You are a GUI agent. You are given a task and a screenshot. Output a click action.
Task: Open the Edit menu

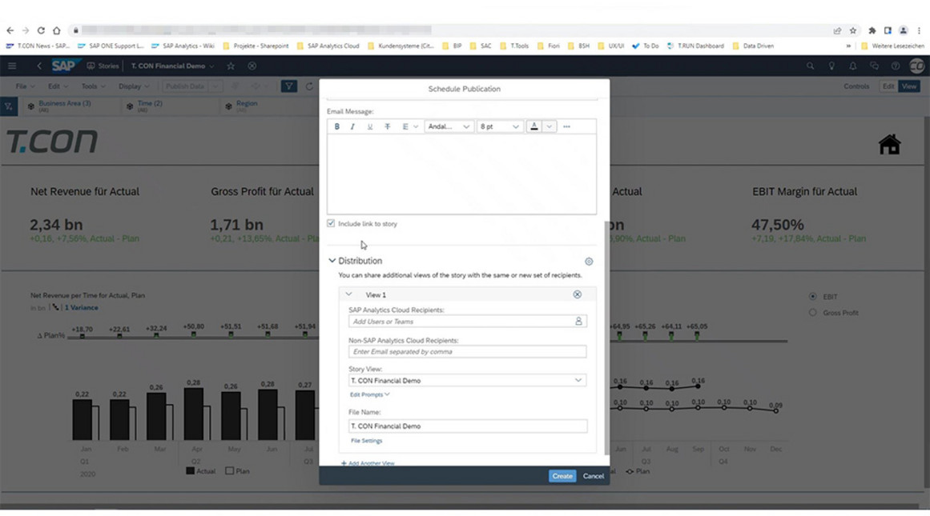[58, 86]
